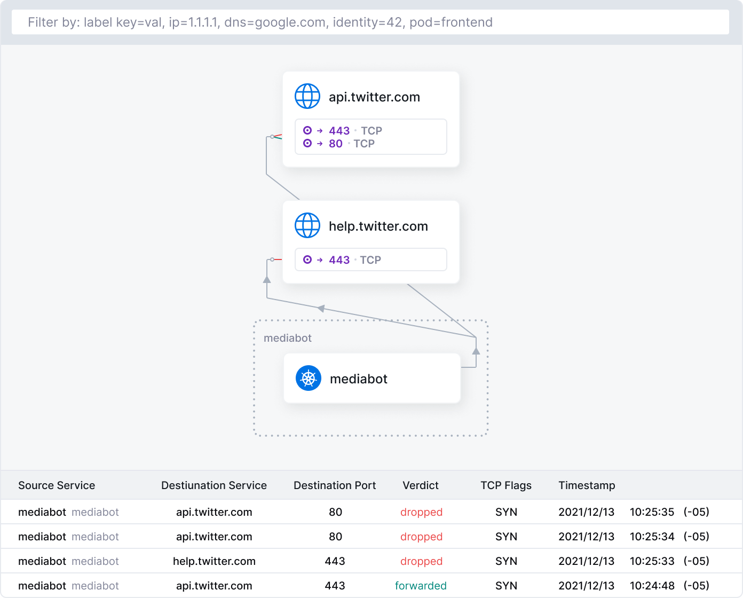The image size is (743, 598).
Task: Select the mediabot pod card
Action: pos(372,379)
